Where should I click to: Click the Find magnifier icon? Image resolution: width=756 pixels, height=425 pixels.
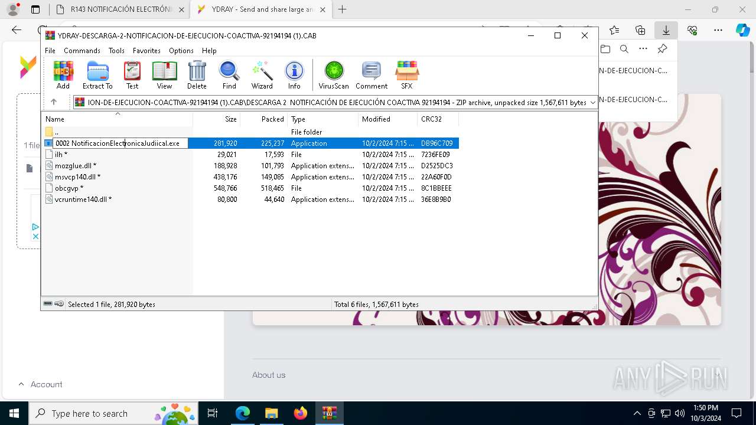(x=229, y=75)
